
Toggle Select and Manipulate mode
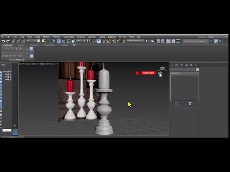click(x=94, y=41)
